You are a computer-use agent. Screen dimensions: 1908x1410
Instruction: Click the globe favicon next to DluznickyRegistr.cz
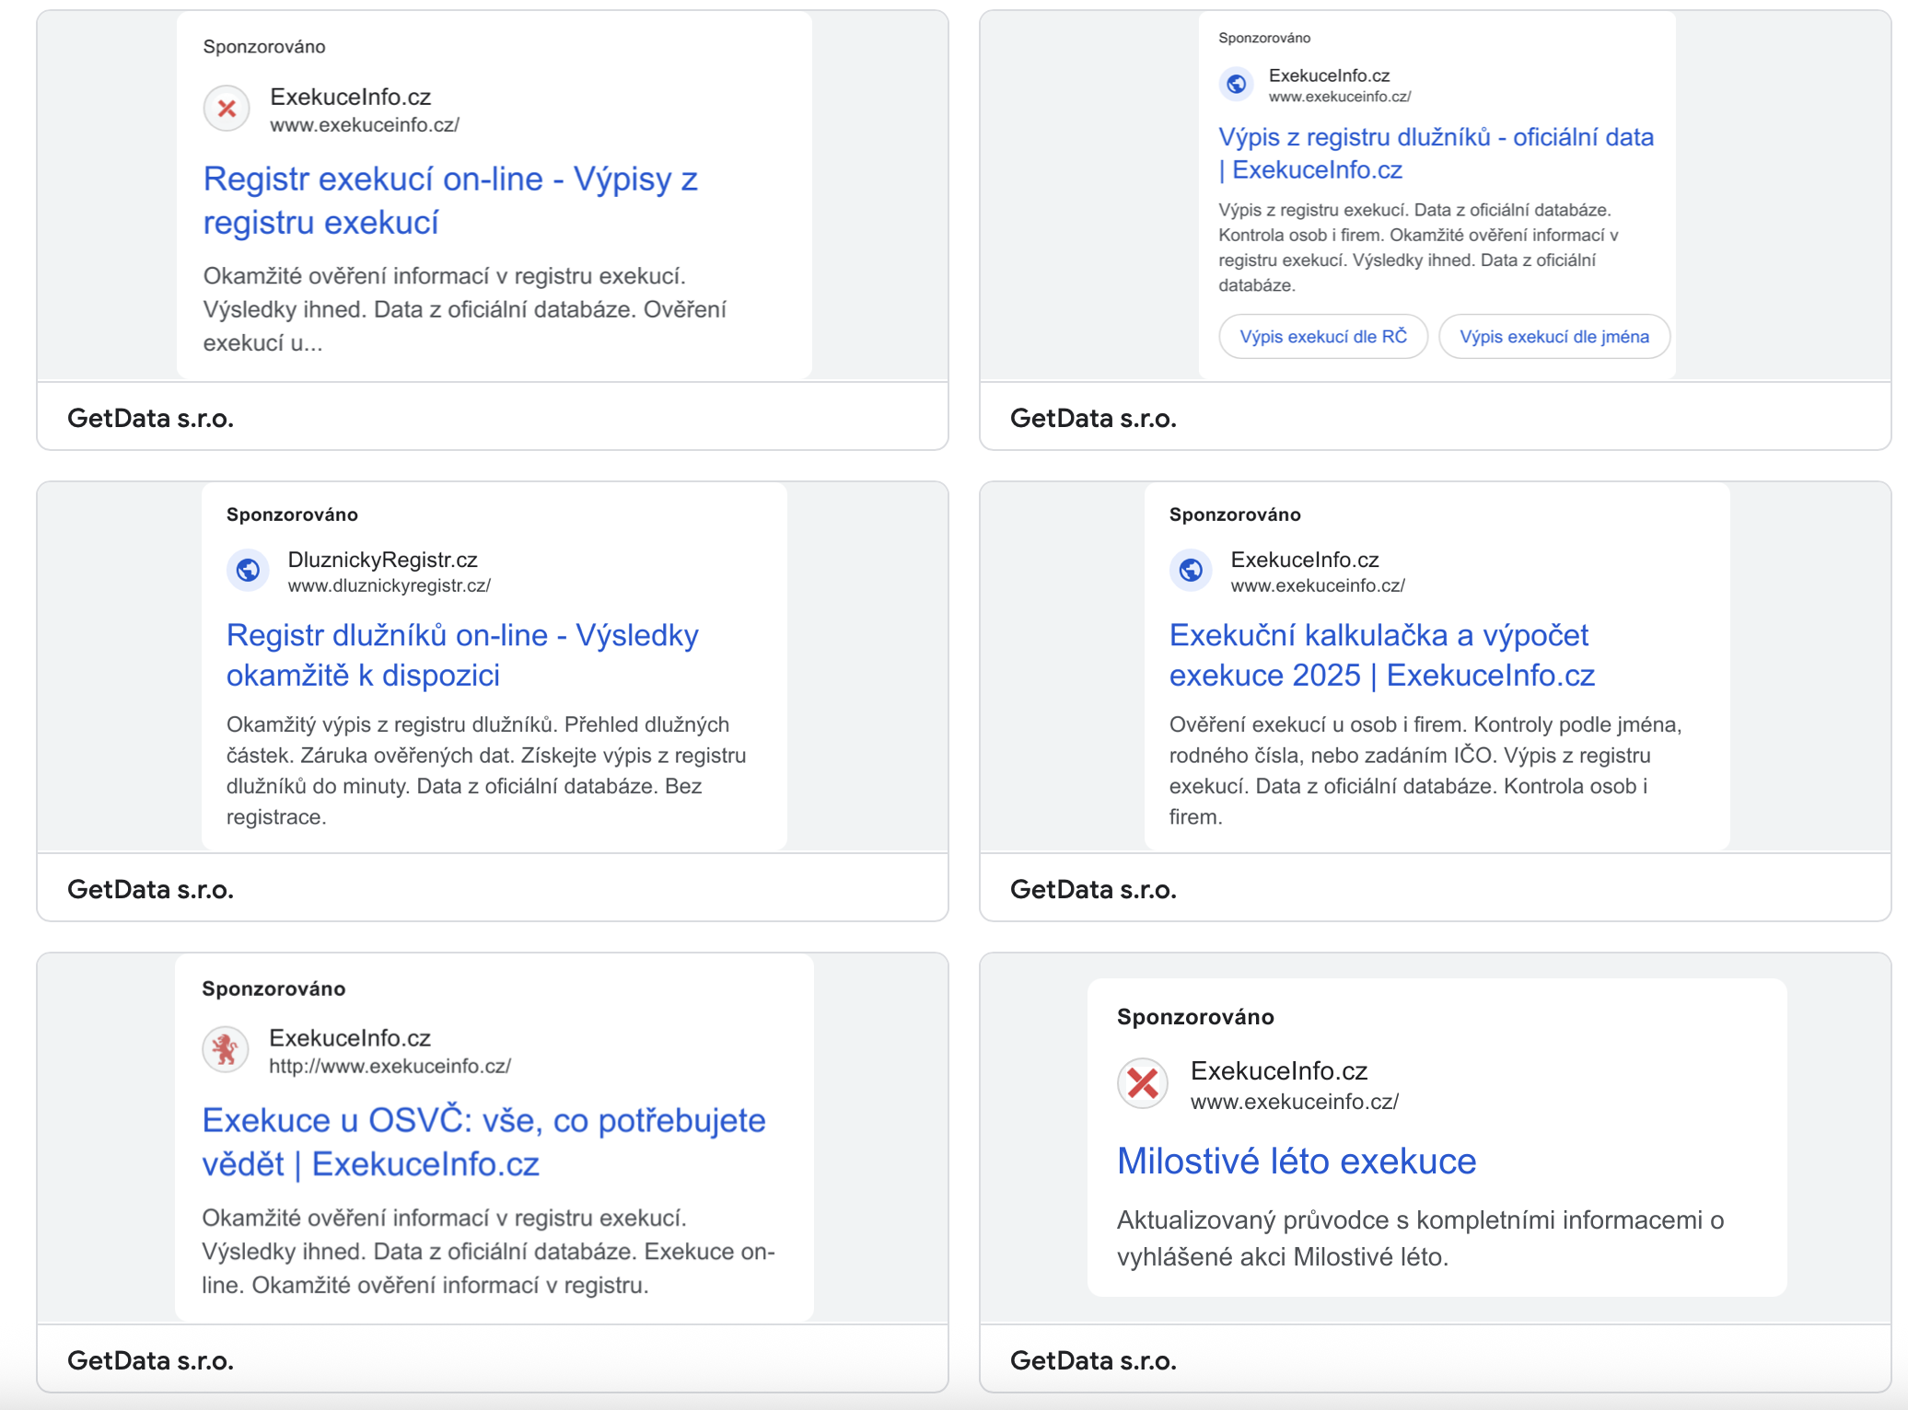coord(249,571)
